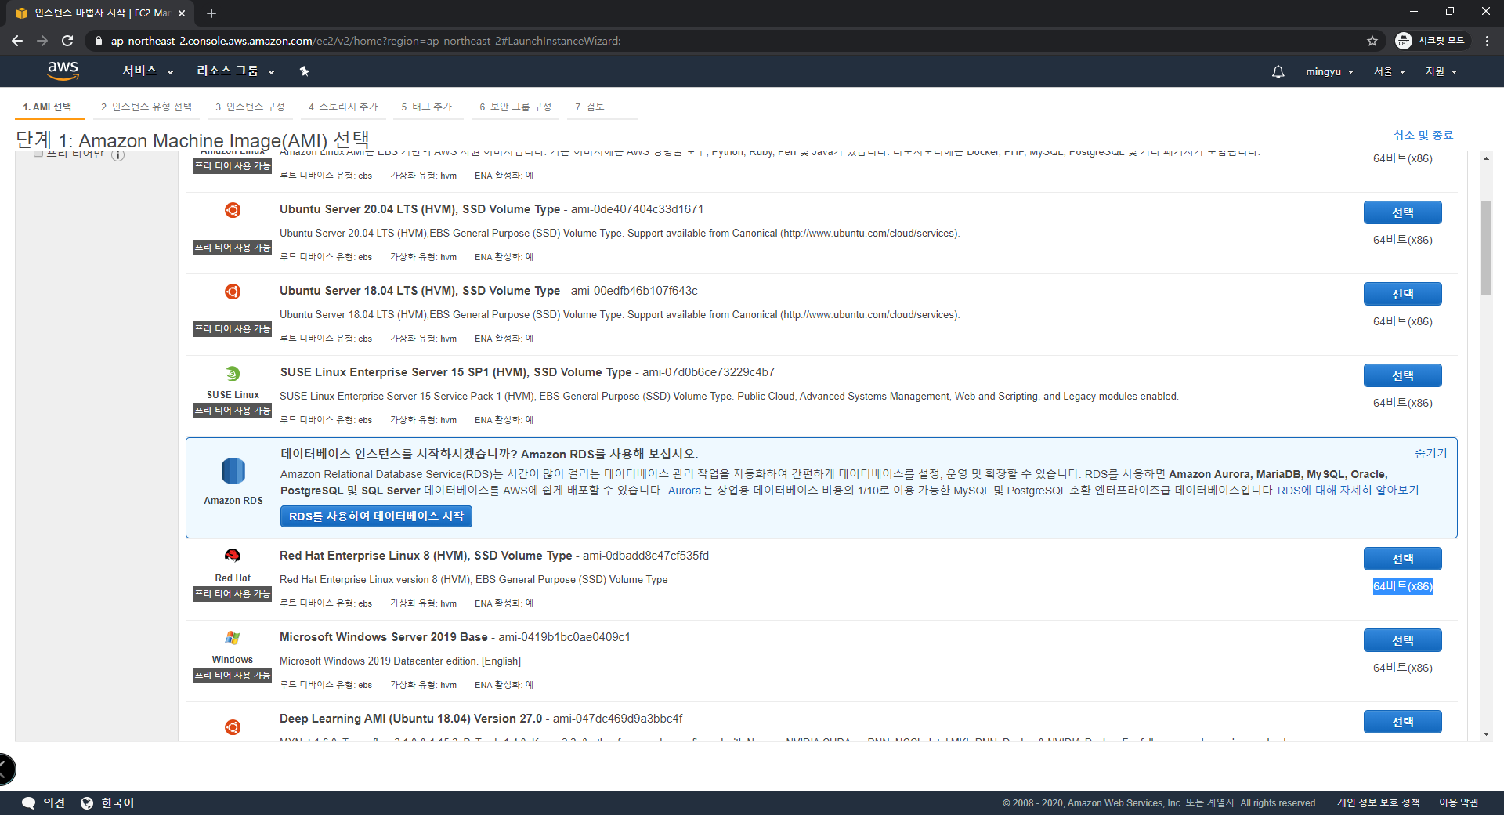
Task: Expand the 서비스 services dropdown
Action: pyautogui.click(x=148, y=71)
